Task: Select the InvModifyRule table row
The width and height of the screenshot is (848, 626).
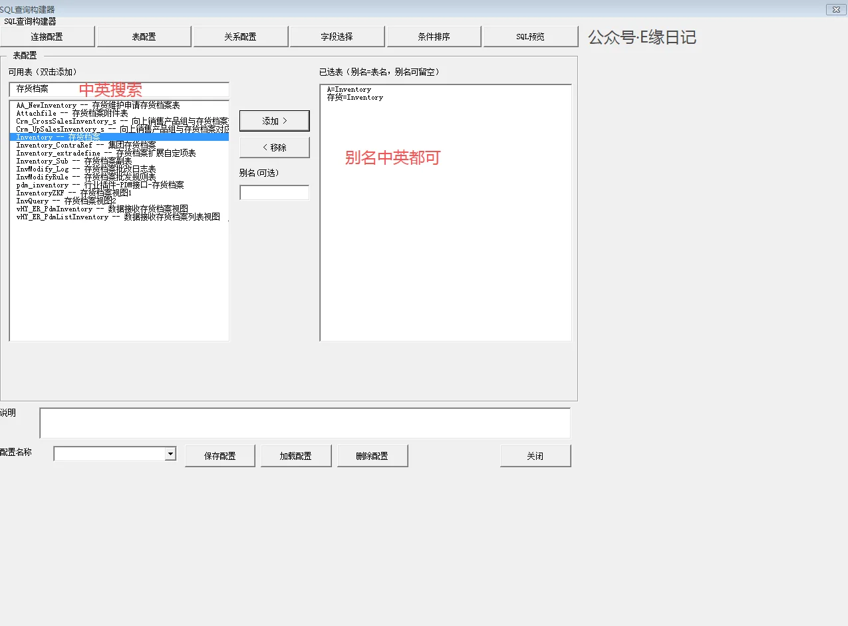Action: 120,177
